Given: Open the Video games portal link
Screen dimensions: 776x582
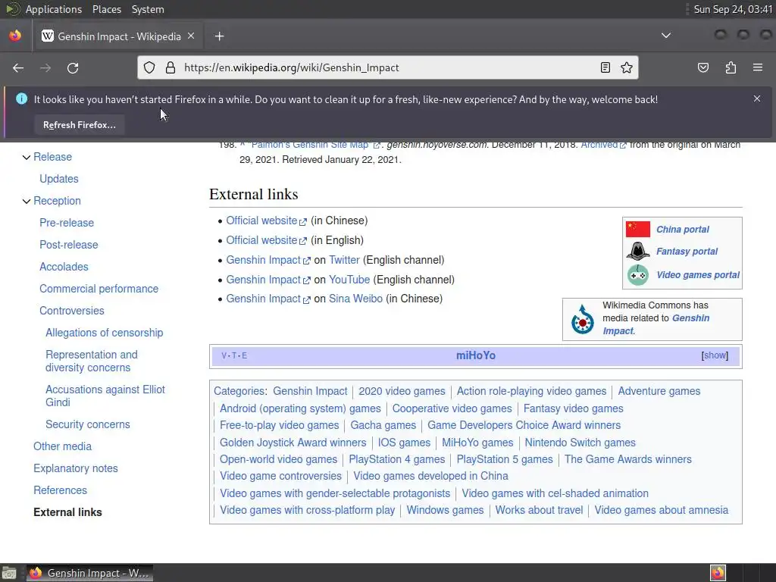Looking at the screenshot, I should [x=698, y=274].
